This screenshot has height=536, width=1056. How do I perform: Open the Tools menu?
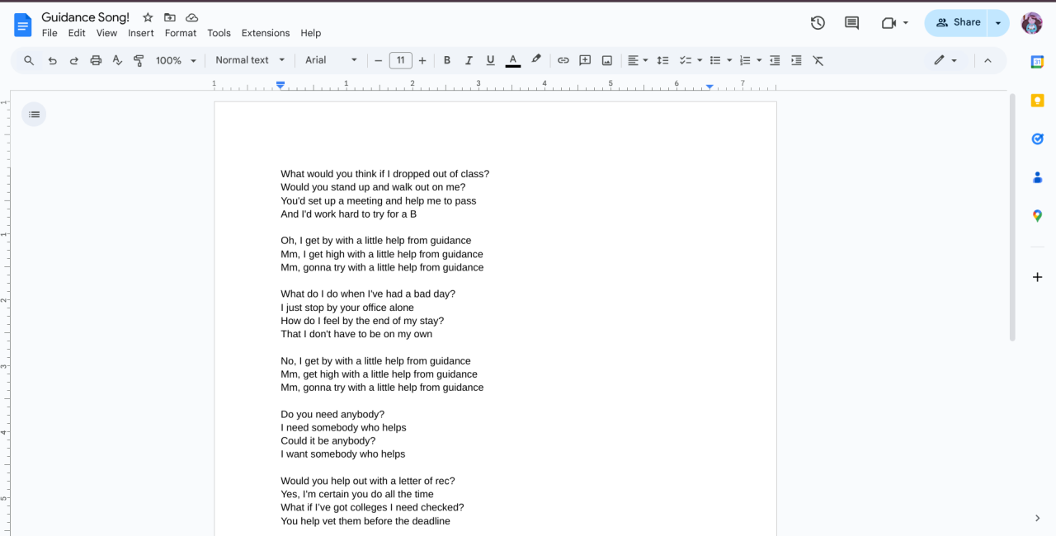point(219,33)
